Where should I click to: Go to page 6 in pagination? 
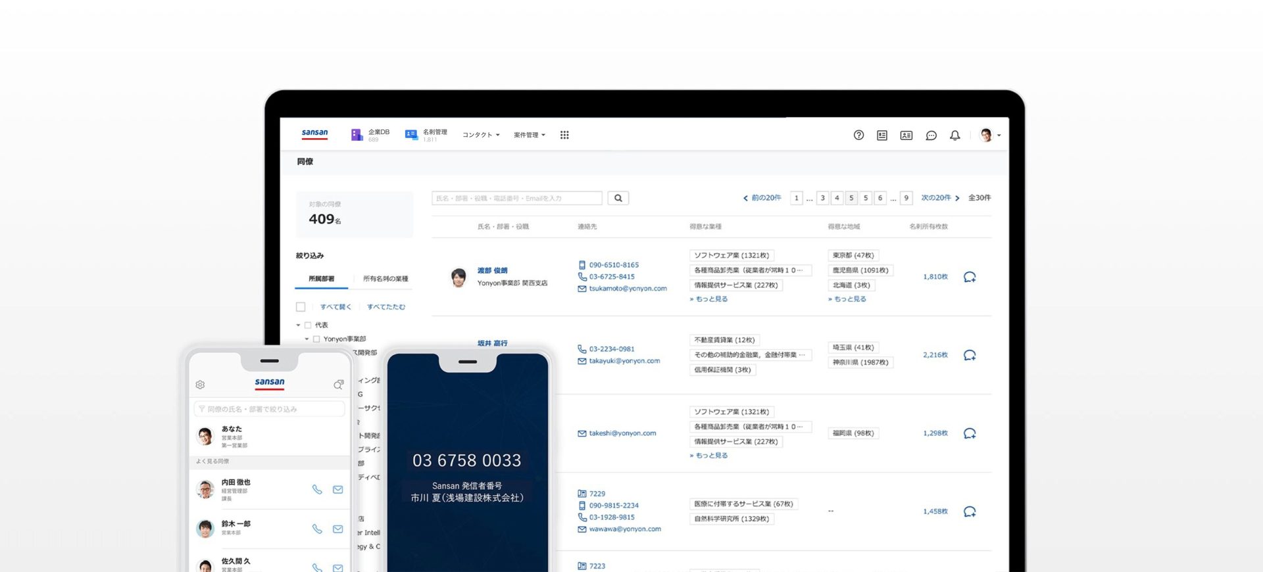coord(880,198)
